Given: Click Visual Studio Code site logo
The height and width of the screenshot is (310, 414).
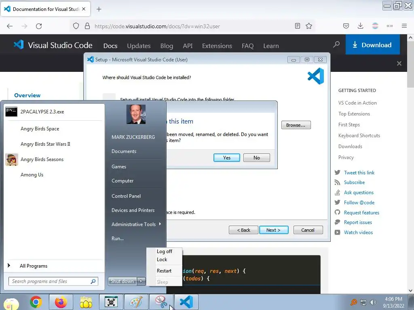Looking at the screenshot, I should [53, 45].
